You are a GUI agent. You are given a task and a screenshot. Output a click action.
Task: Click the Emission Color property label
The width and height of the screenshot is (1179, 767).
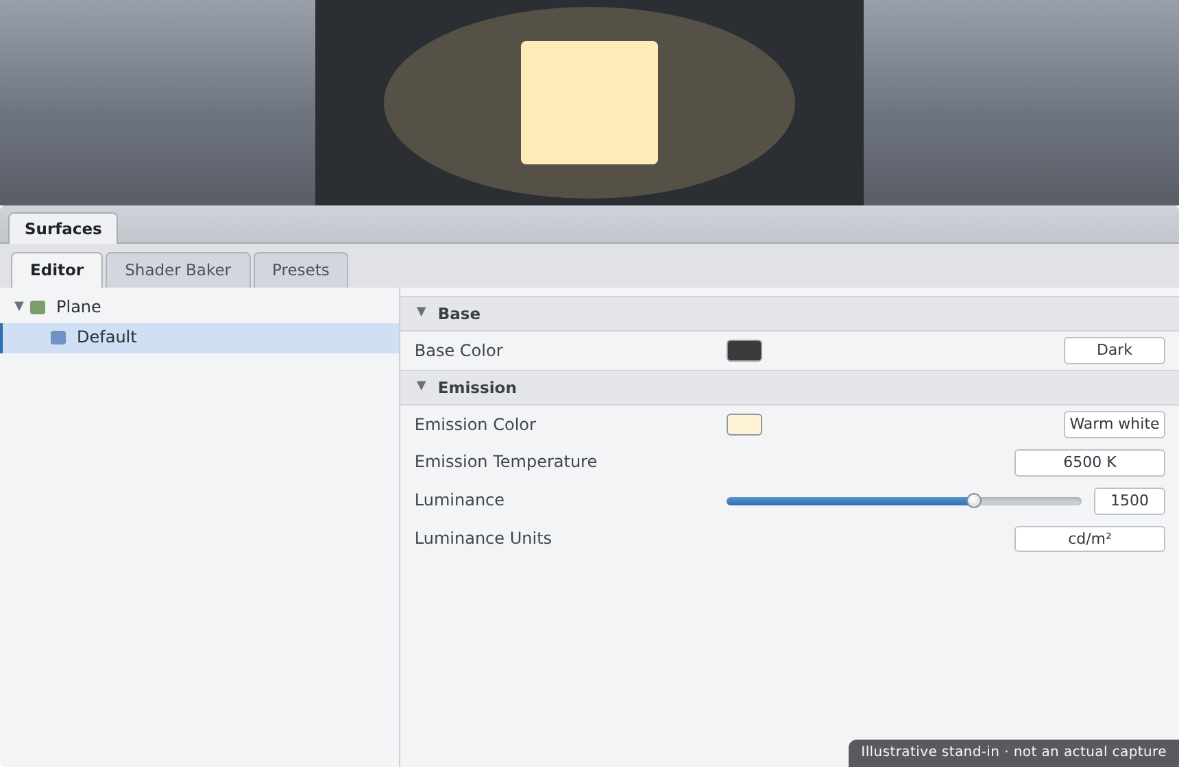pyautogui.click(x=475, y=425)
